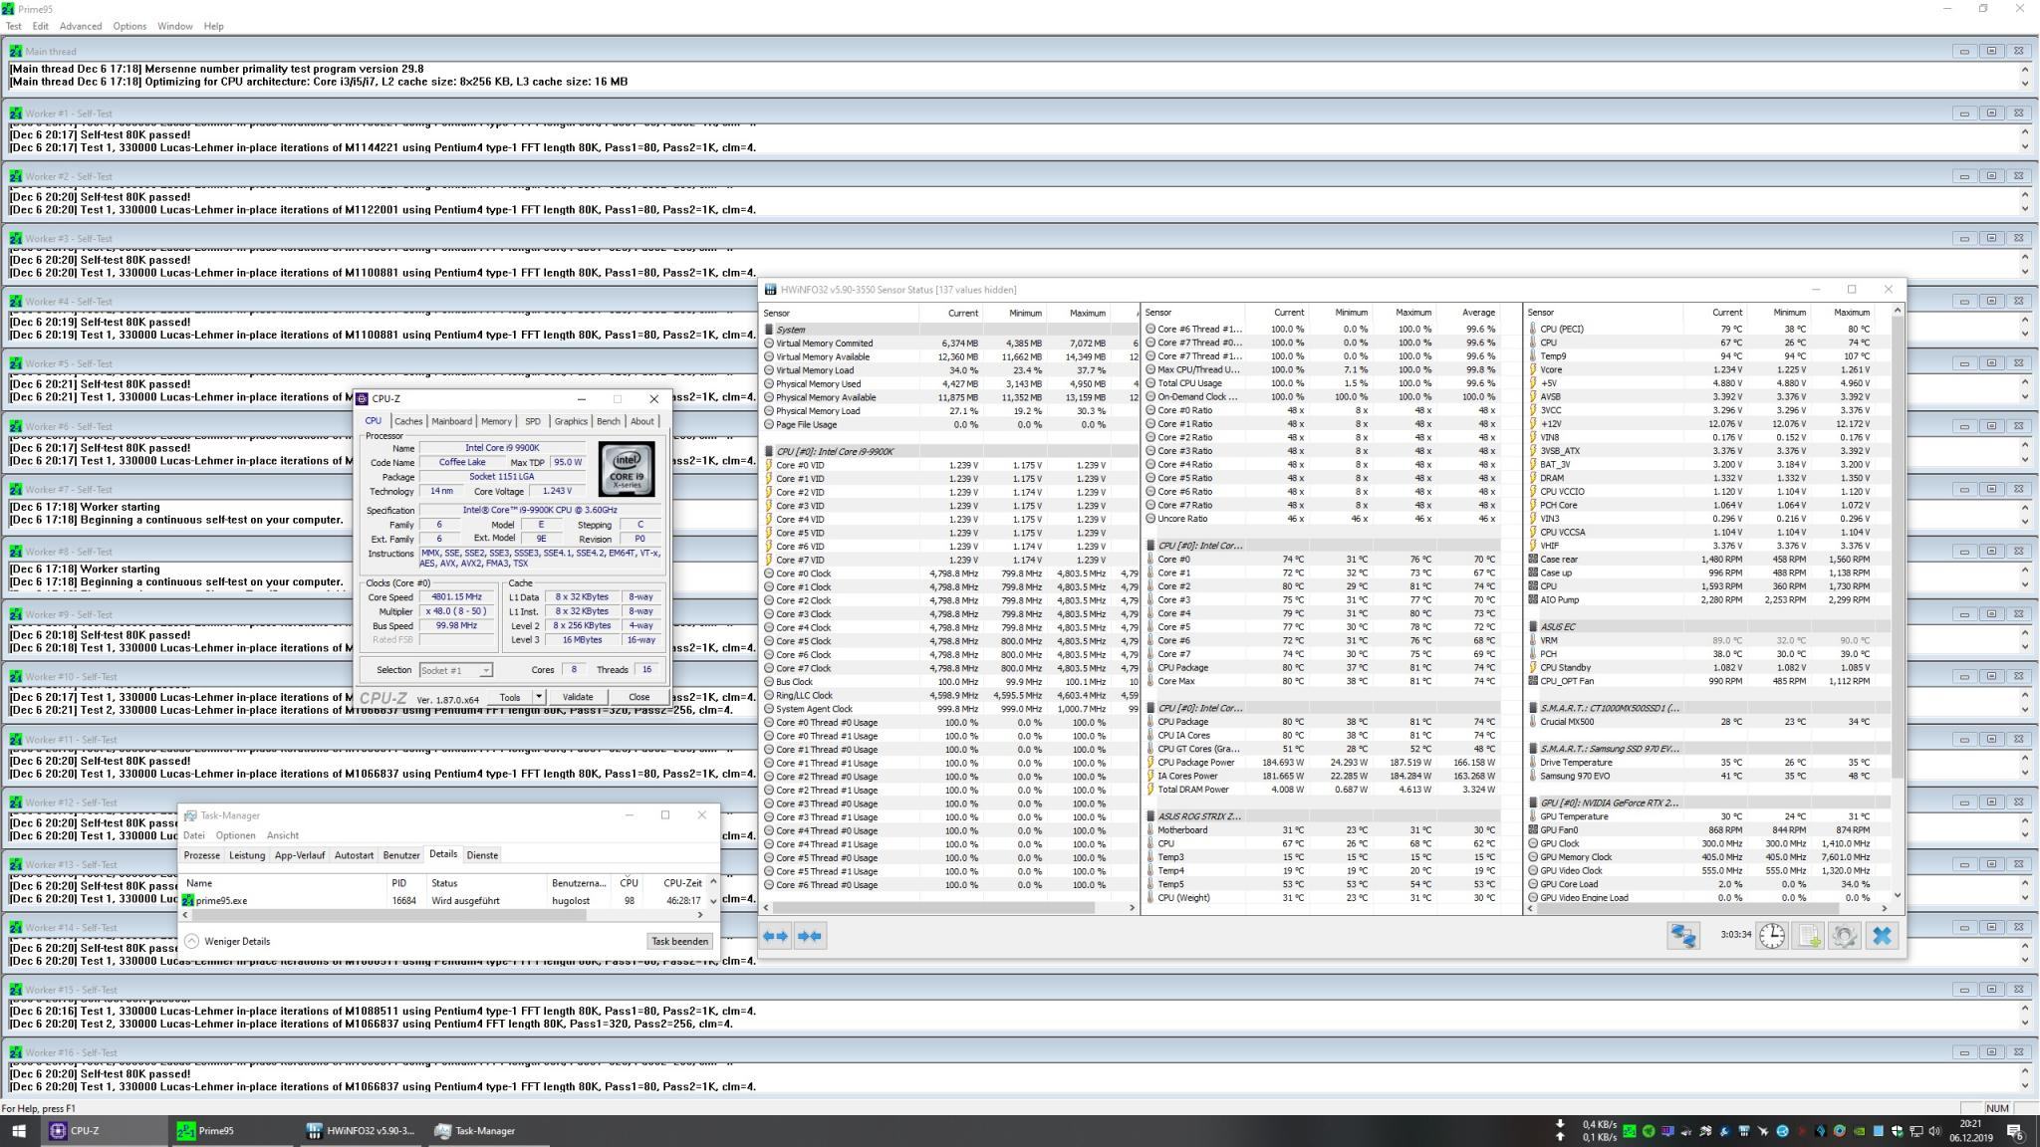The width and height of the screenshot is (2040, 1147).
Task: Click CPU-Z Close button
Action: (638, 697)
